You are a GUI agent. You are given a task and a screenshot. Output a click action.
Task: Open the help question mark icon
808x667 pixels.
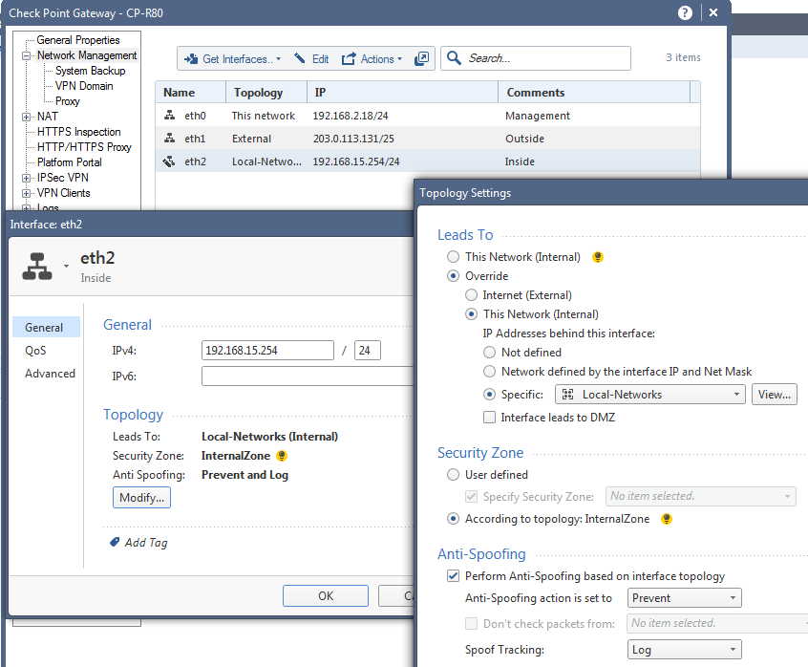pos(685,12)
